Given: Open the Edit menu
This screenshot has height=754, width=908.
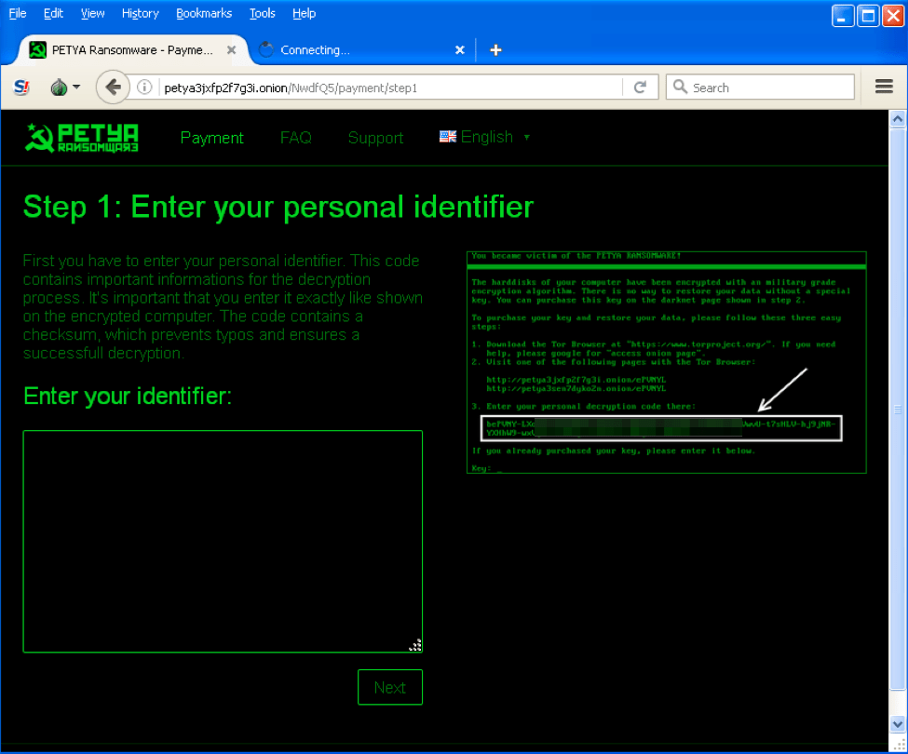Looking at the screenshot, I should (53, 13).
